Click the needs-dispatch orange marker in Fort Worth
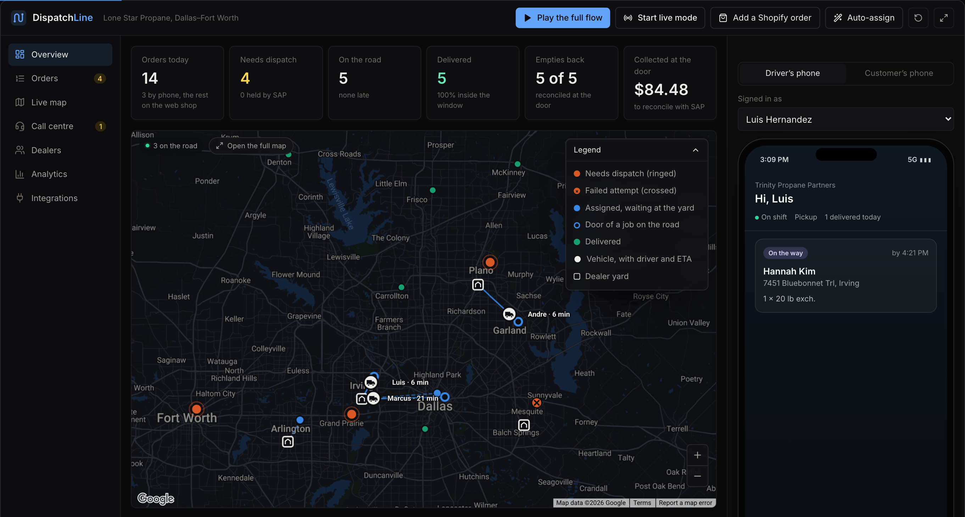 click(196, 409)
